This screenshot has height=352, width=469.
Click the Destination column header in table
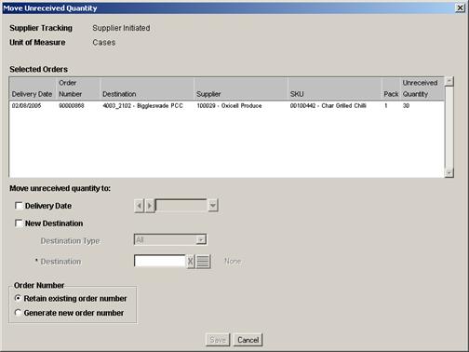tap(147, 88)
